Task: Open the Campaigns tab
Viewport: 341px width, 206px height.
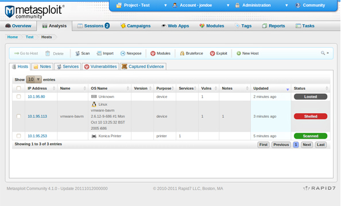Action: tap(135, 26)
